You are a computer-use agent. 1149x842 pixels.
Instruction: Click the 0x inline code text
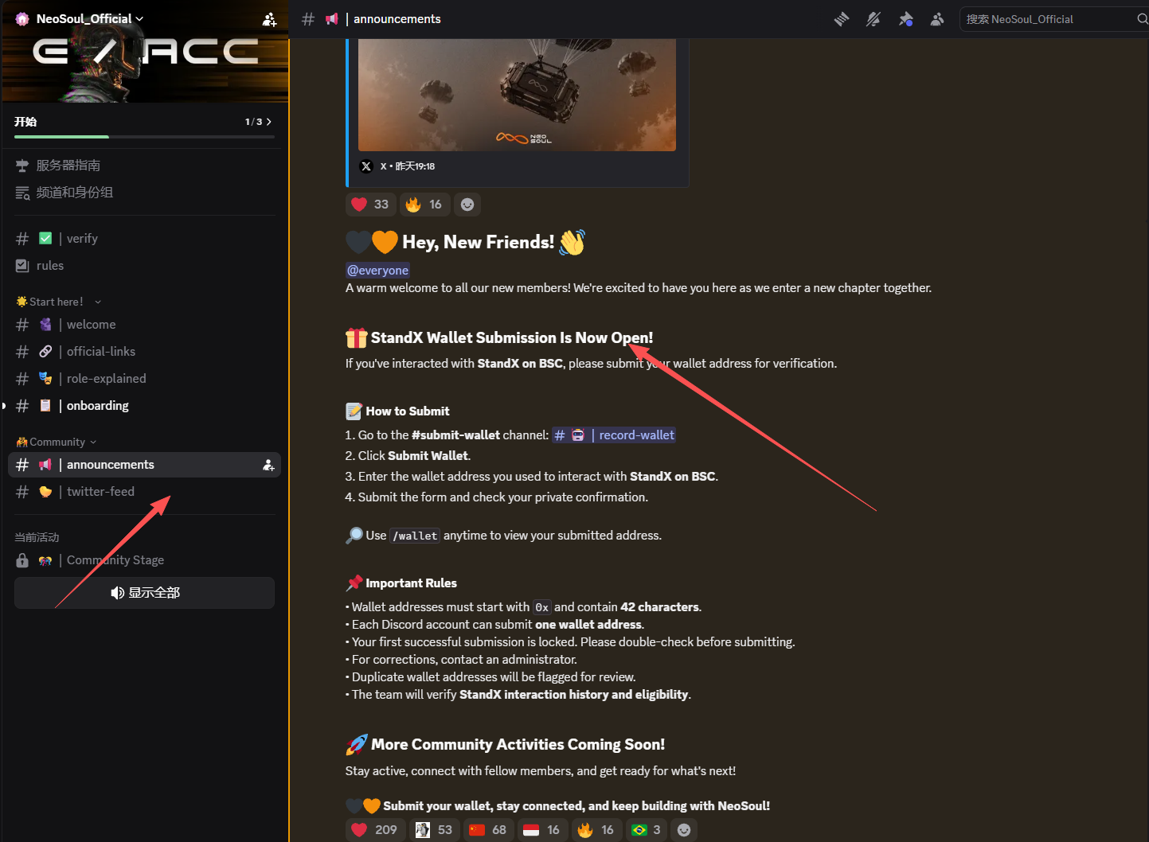(542, 607)
